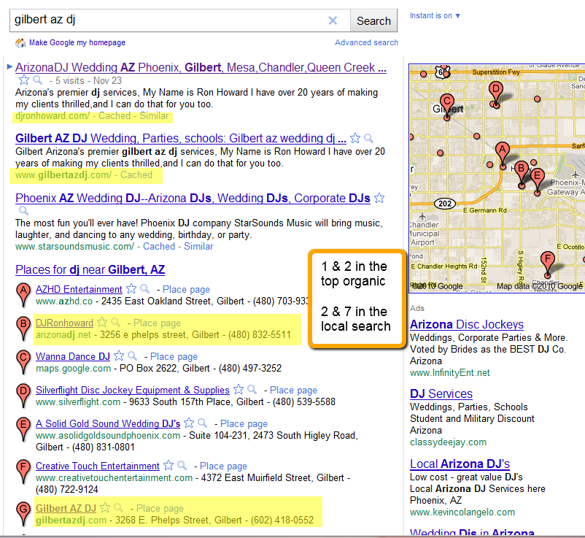Viewport: 585px width, 538px height.
Task: Open magnifier preview for Gilbert AZ DJ Wedding, Parties result
Action: tap(368, 139)
